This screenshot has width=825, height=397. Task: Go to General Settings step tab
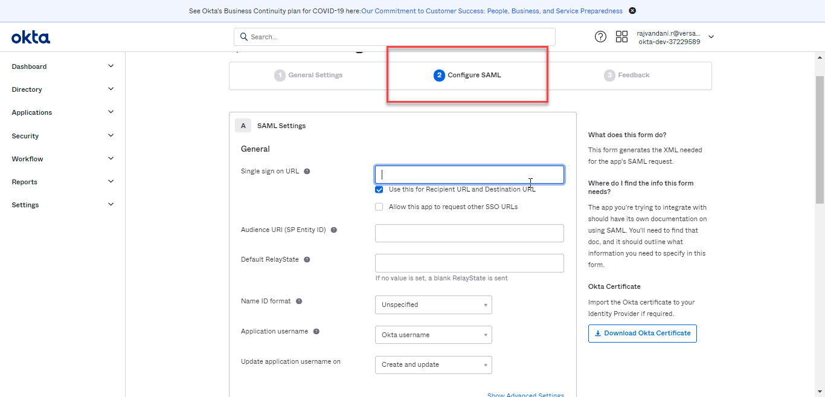[x=309, y=76]
